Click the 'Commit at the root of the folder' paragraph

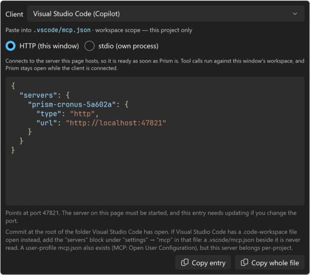point(152,240)
